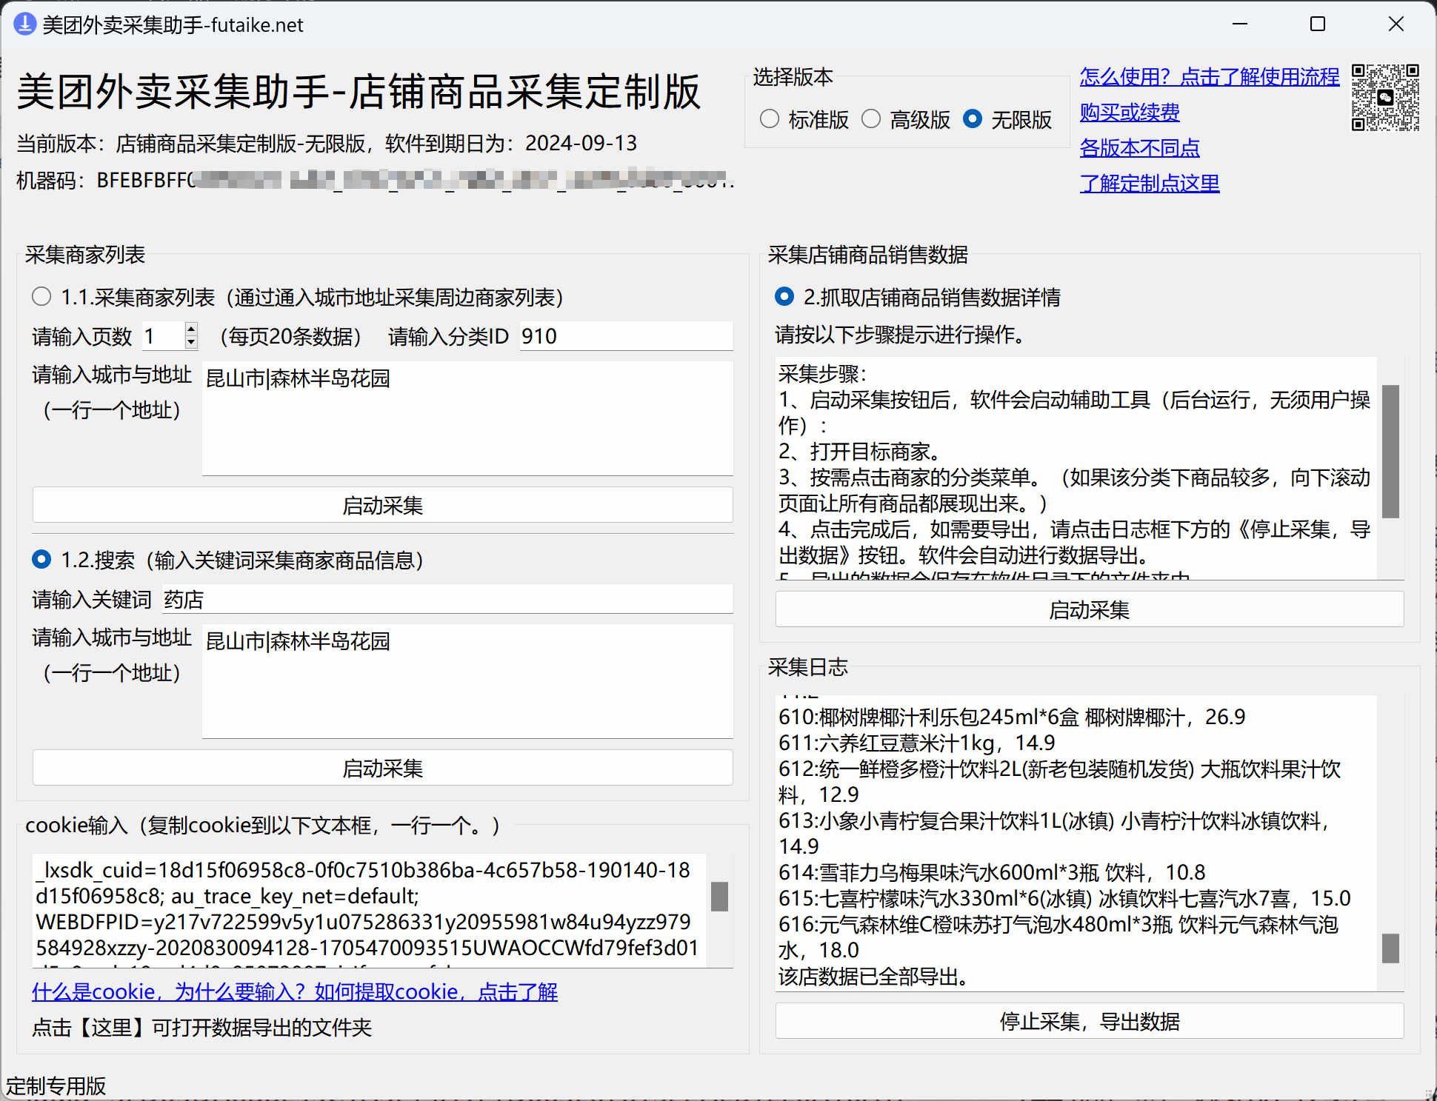The height and width of the screenshot is (1101, 1437).
Task: Click the 采集步骤 instructions scrollbar
Action: click(x=1390, y=451)
